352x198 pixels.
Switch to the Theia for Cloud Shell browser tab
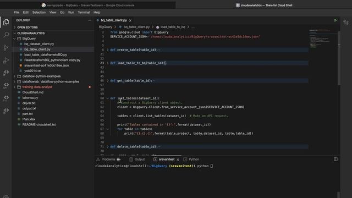tap(264, 5)
